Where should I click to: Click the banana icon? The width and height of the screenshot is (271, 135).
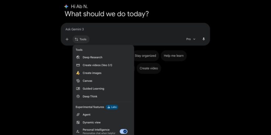(x=78, y=73)
